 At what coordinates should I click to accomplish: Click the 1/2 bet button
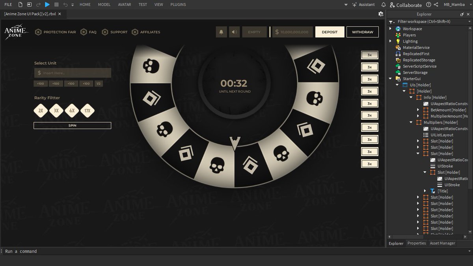98,84
